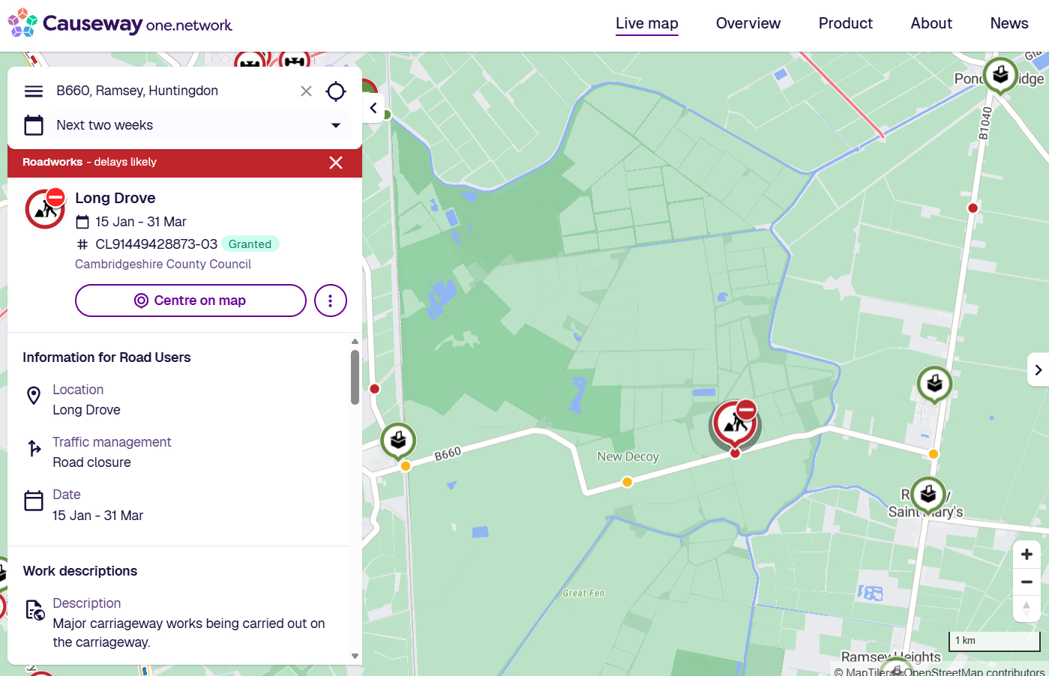Screen dimensions: 1049x676
Task: Click the details panel scrollbar thumb
Action: tap(355, 377)
